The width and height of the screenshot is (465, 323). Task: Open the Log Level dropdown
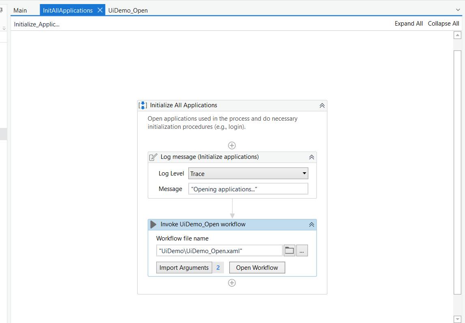[304, 173]
